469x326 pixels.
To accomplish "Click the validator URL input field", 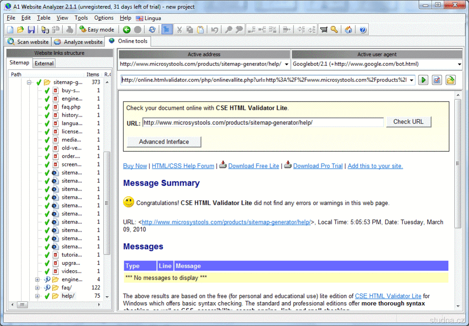I will point(263,123).
